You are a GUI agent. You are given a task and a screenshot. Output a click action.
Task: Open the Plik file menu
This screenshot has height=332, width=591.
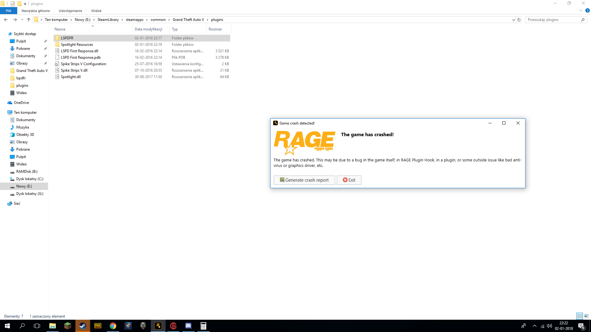click(9, 11)
